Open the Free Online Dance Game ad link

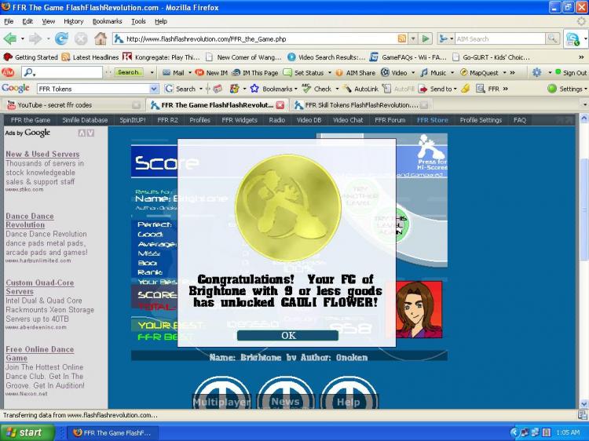tap(39, 354)
